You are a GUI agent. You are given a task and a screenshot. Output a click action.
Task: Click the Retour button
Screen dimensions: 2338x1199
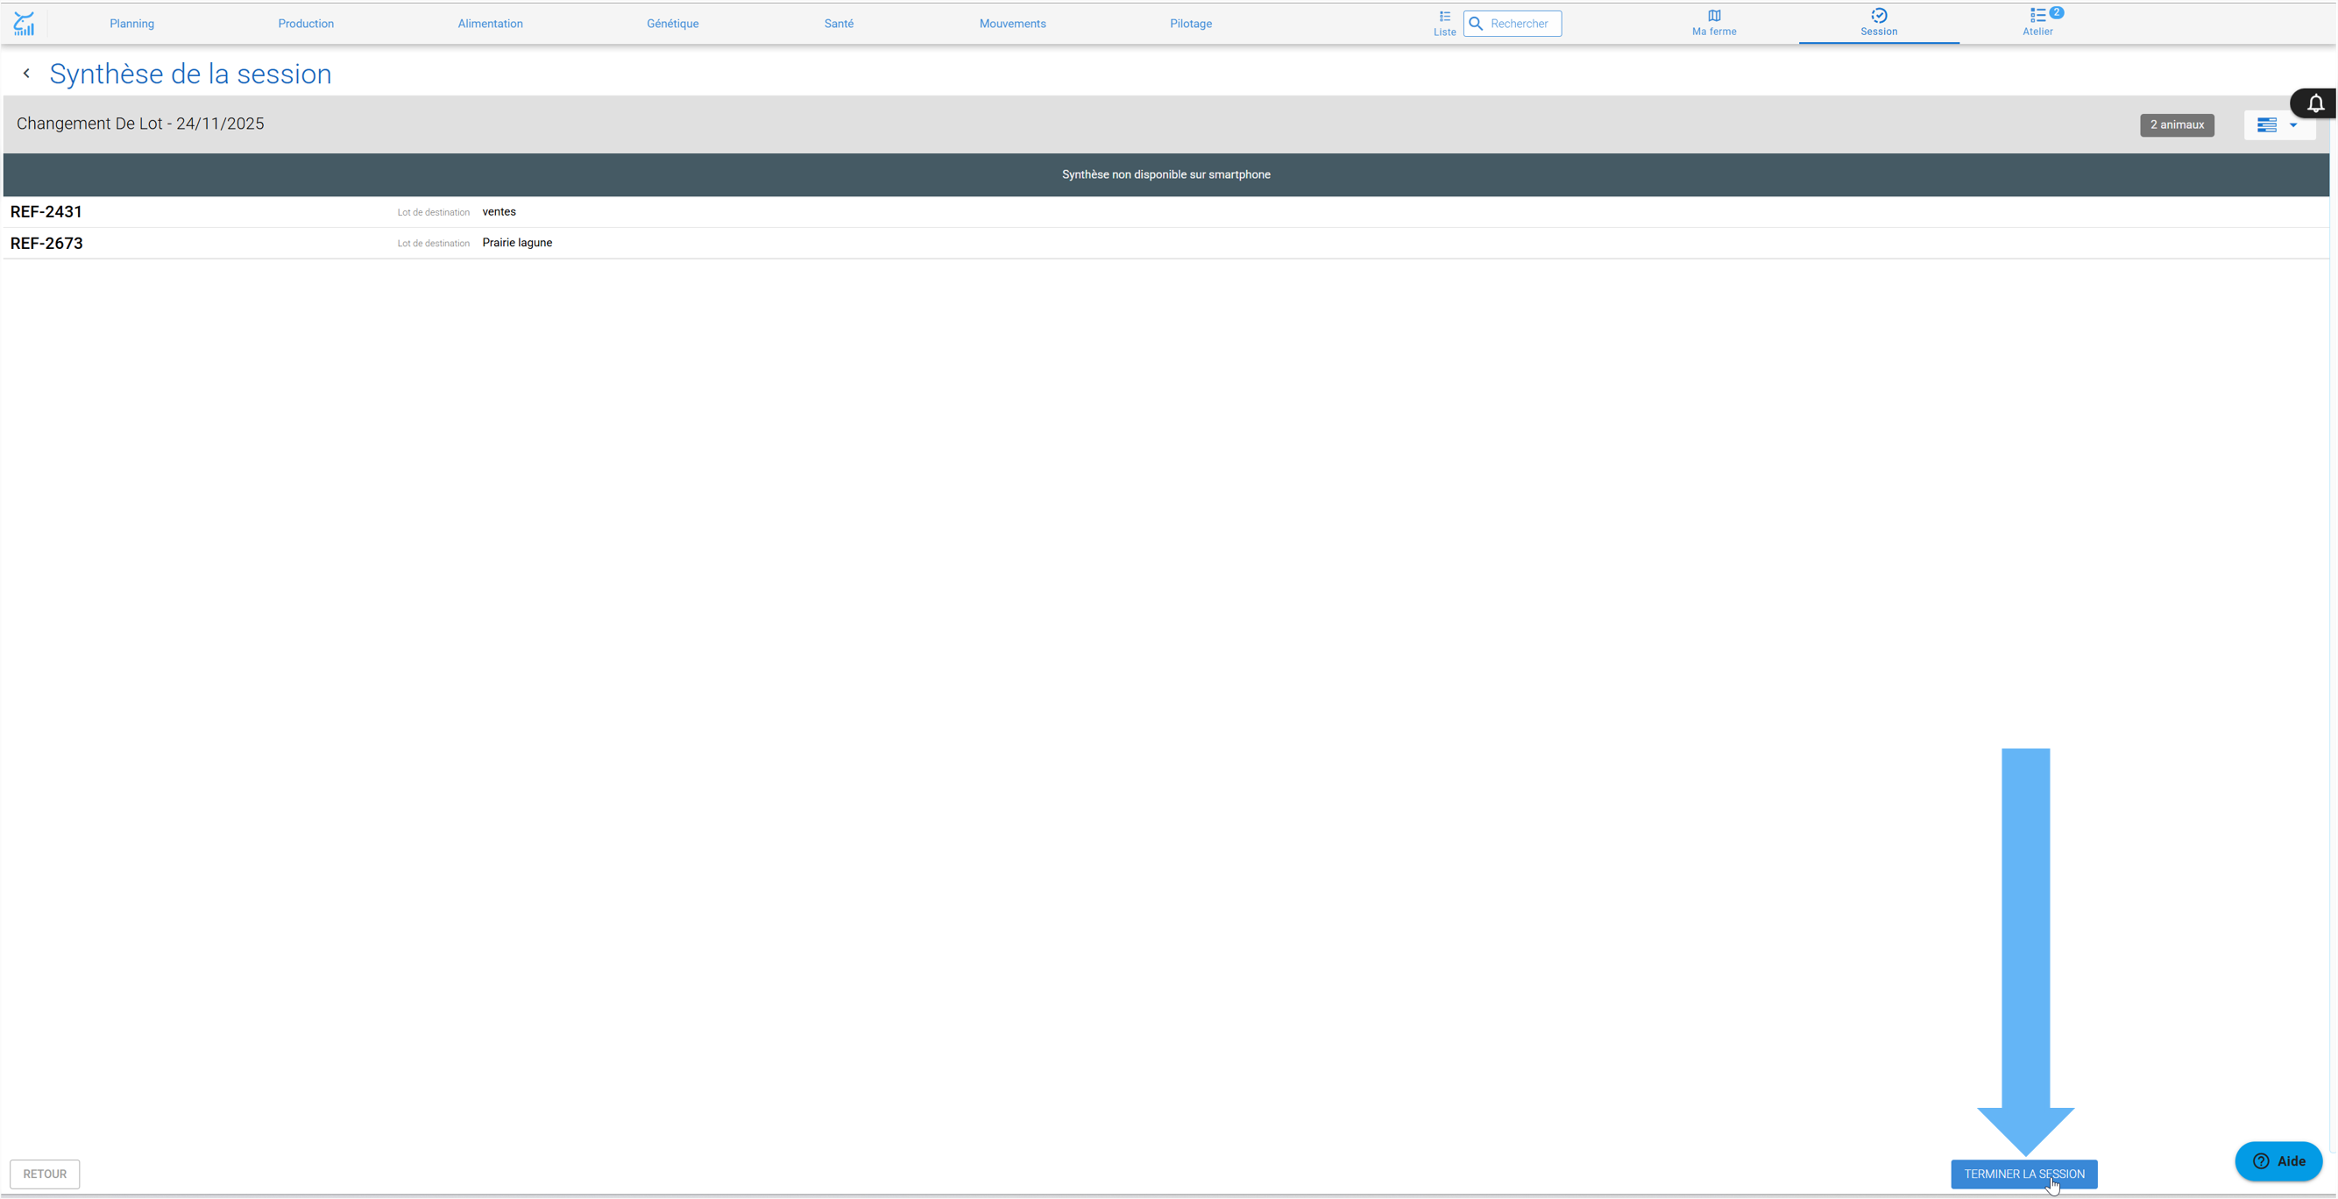pos(45,1174)
